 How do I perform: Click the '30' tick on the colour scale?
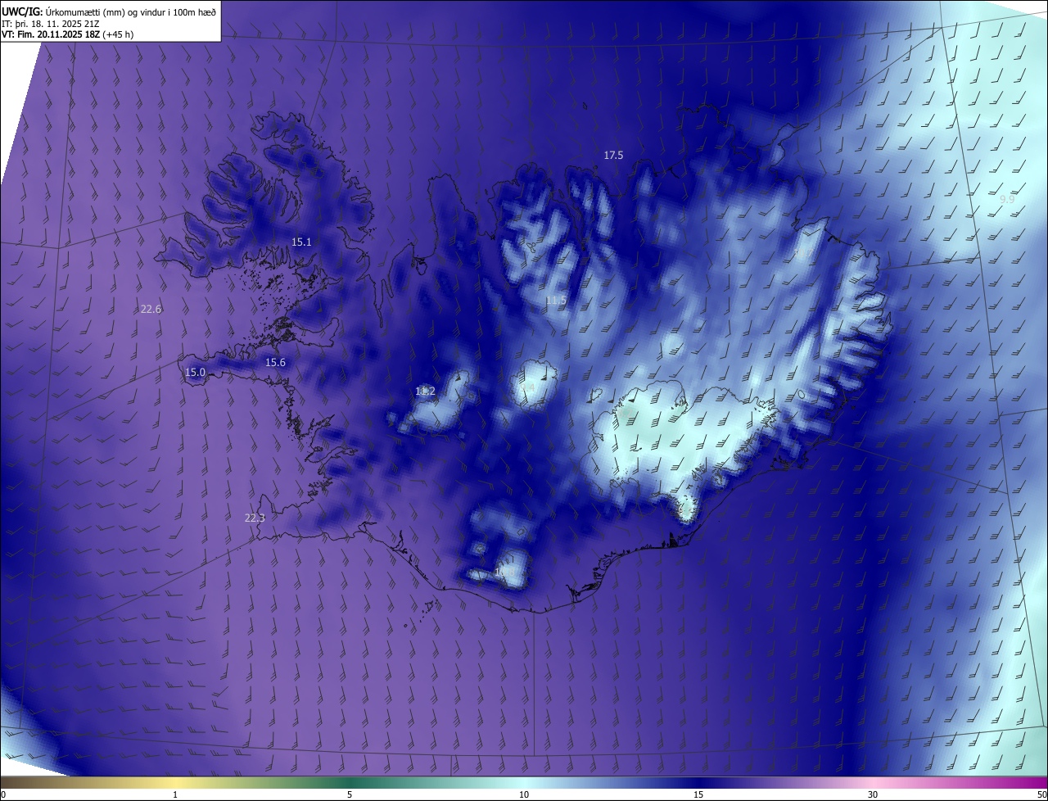pyautogui.click(x=873, y=794)
